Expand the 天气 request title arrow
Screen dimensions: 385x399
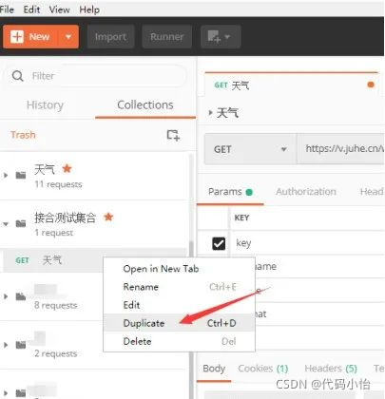[210, 112]
